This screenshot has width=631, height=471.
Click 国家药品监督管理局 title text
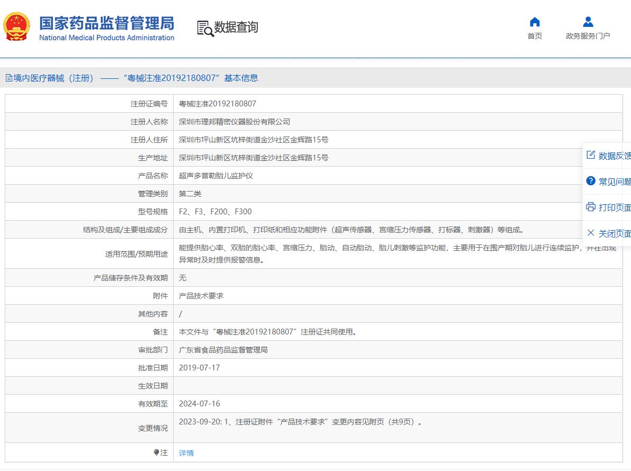coord(106,23)
